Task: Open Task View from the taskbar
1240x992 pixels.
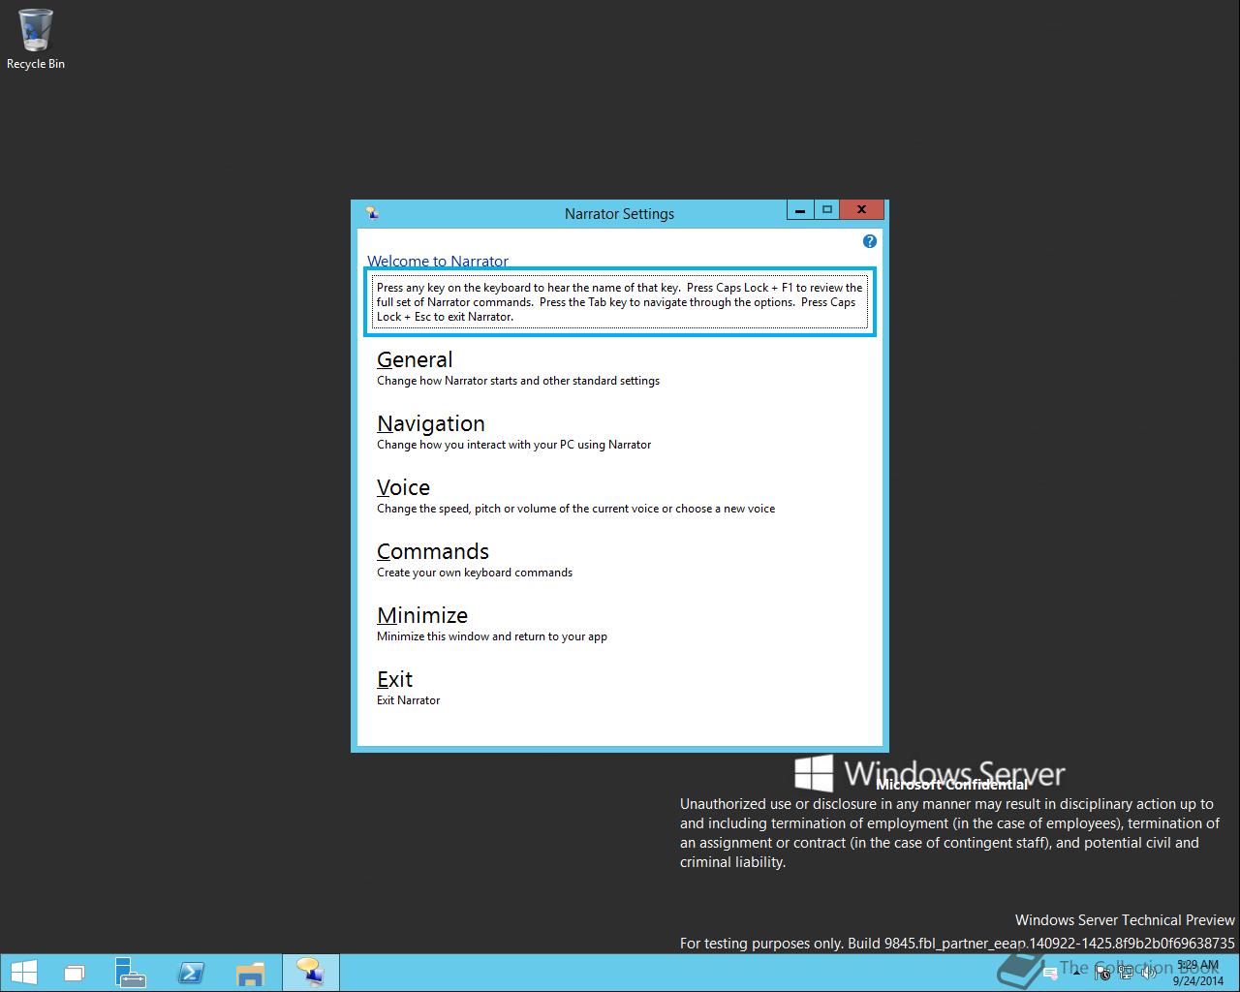Action: coord(75,974)
